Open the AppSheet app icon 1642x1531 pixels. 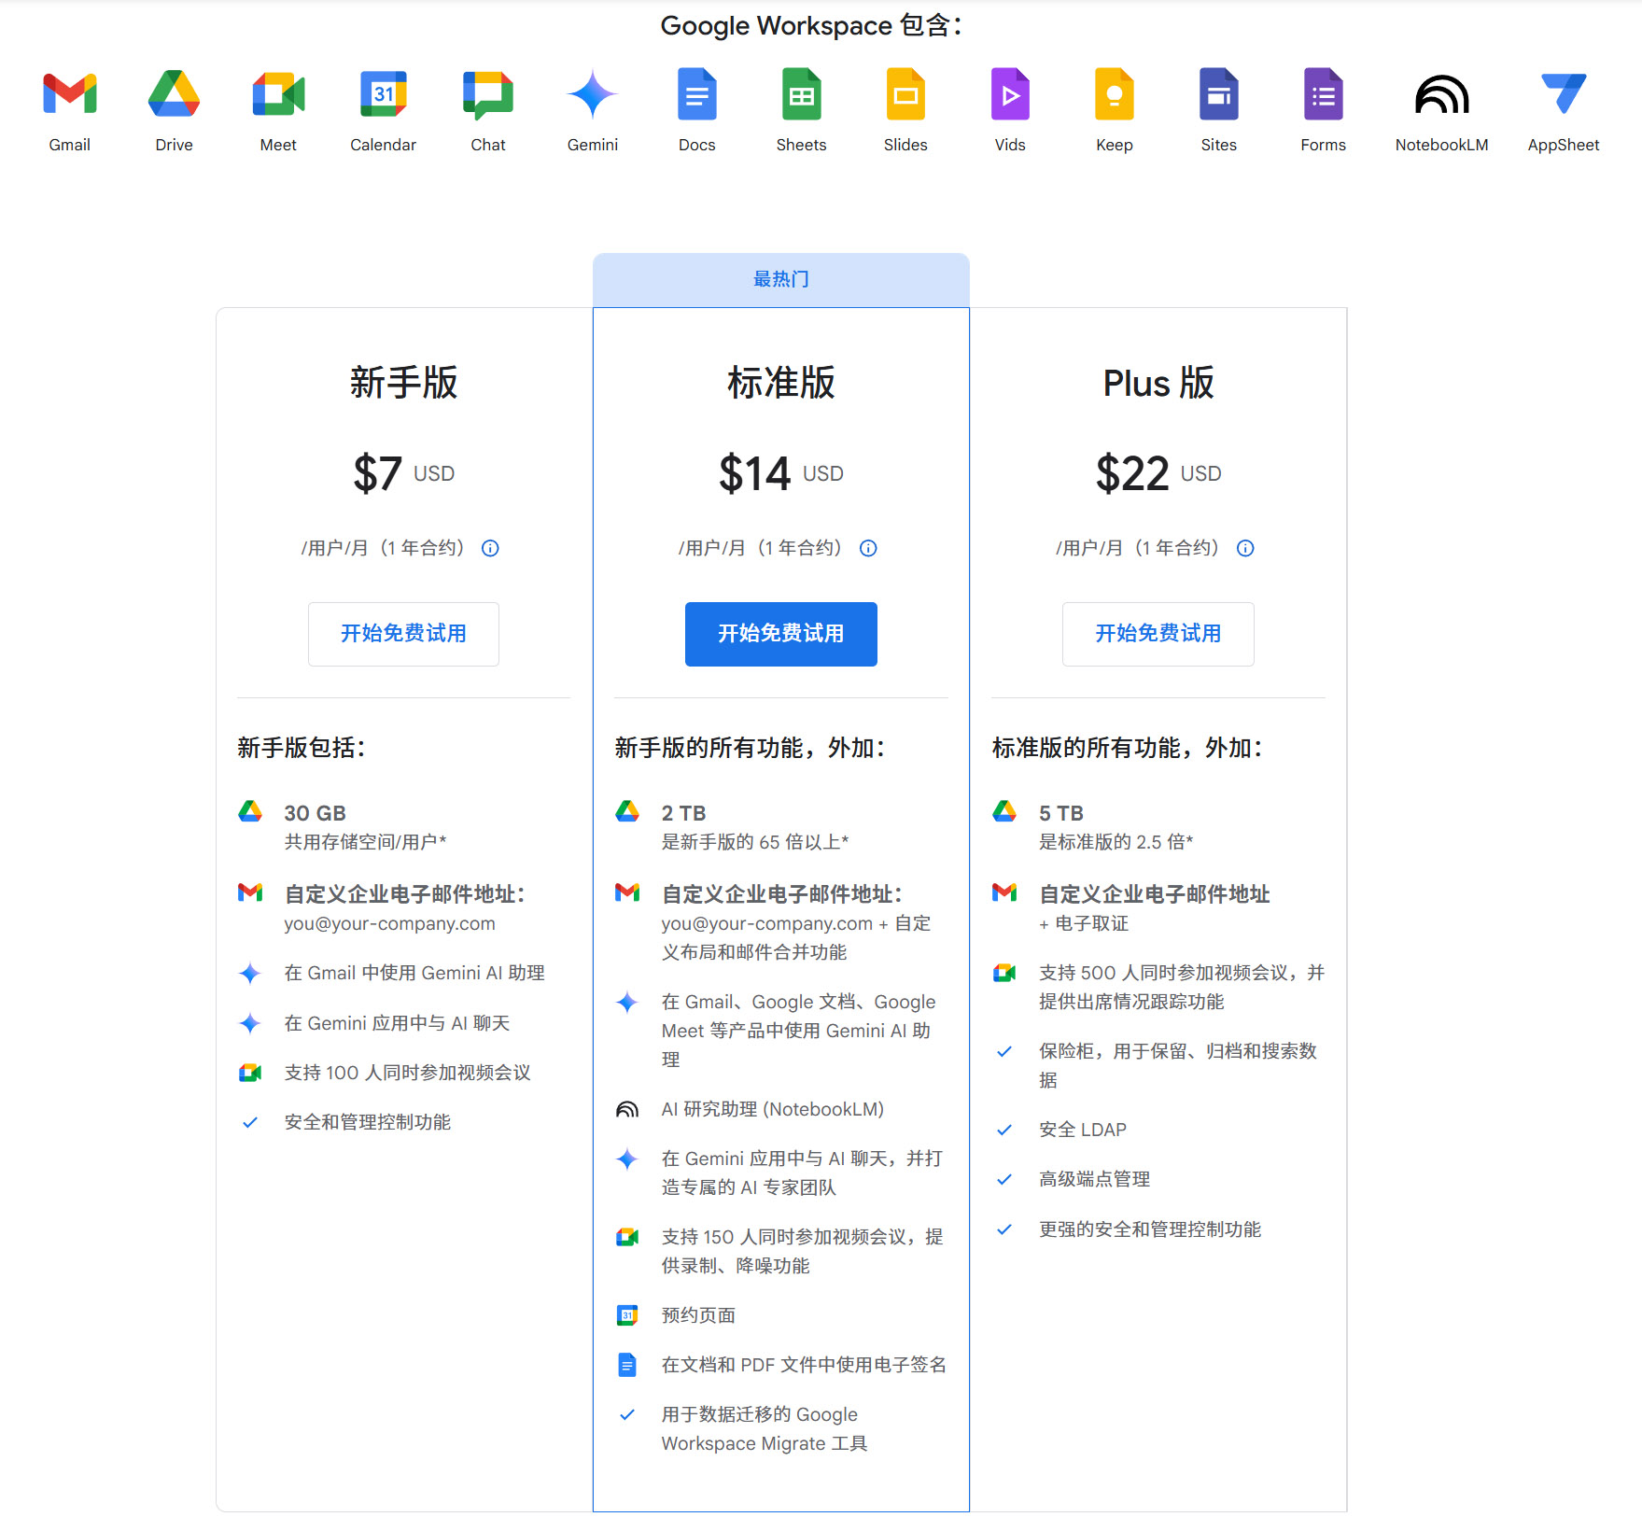coord(1564,93)
